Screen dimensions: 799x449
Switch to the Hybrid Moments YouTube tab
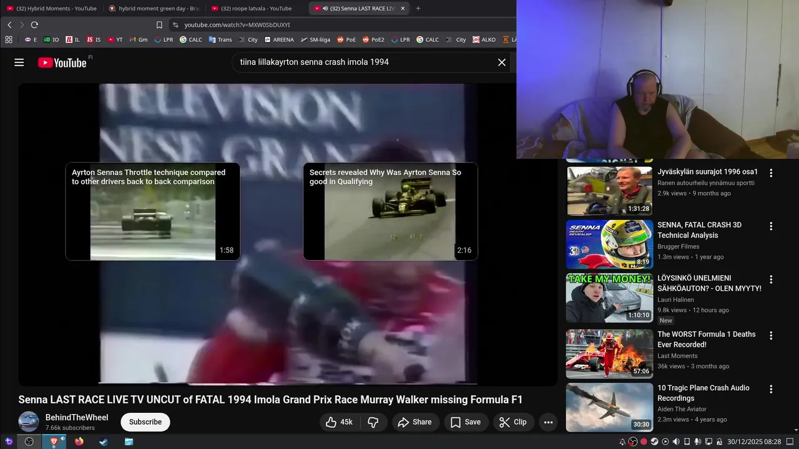[x=51, y=8]
